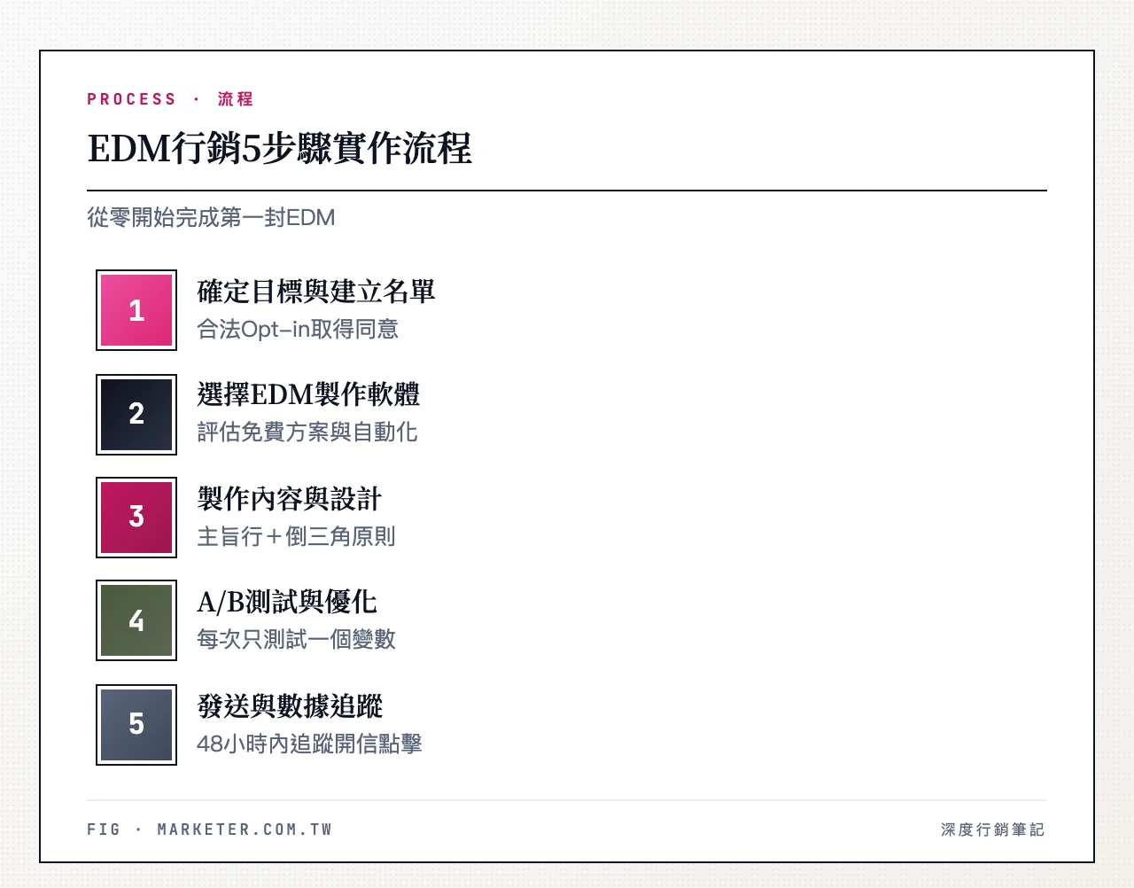Click the "PROCESS · 流程" category label
Screen dimensions: 1134x888
(170, 99)
